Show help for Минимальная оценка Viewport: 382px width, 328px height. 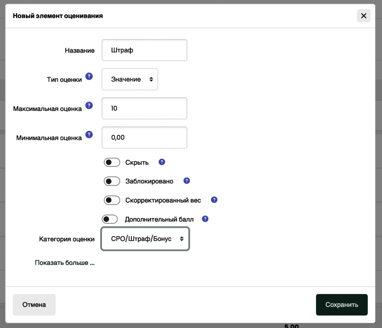[89, 134]
